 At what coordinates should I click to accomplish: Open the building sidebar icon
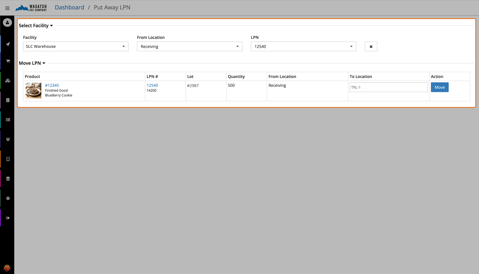point(8,100)
